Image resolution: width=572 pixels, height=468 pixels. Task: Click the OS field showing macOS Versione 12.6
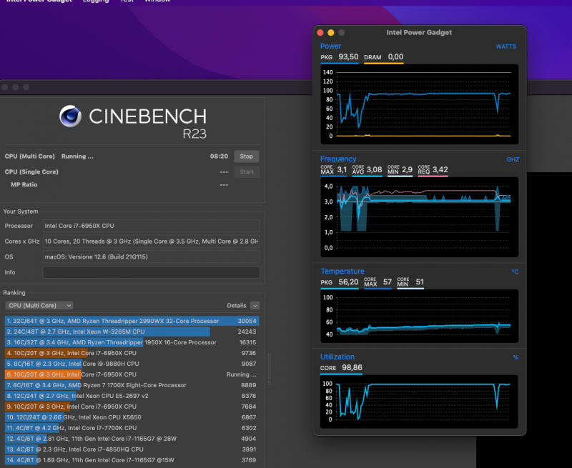(151, 257)
